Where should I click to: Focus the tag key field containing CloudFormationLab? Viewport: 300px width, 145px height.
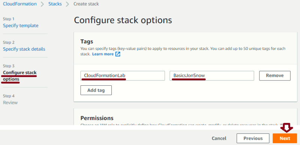tap(123, 76)
